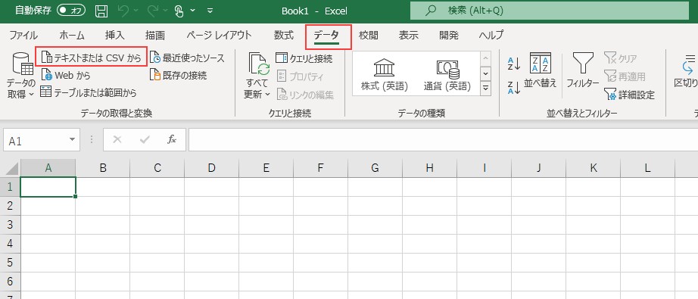Select row 6 header
This screenshot has width=698, height=299.
(x=11, y=281)
